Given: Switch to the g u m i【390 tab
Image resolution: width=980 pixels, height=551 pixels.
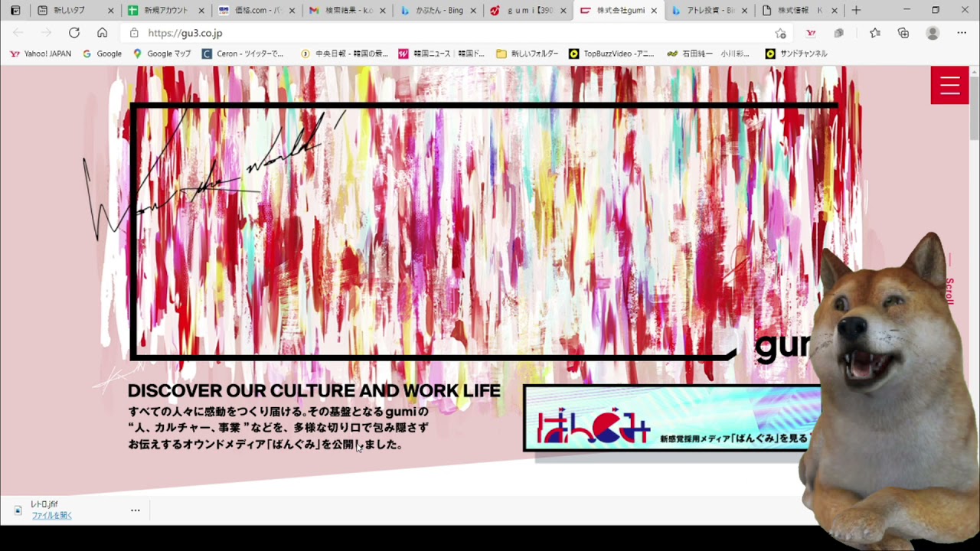Looking at the screenshot, I should pyautogui.click(x=527, y=11).
